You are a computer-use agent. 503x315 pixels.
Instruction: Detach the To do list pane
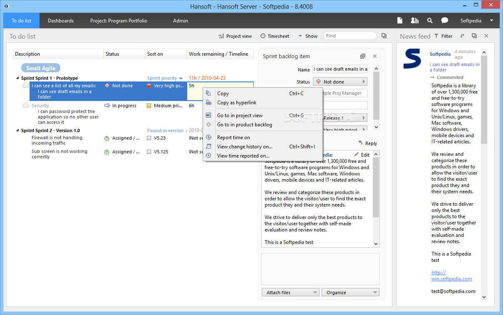coord(384,36)
